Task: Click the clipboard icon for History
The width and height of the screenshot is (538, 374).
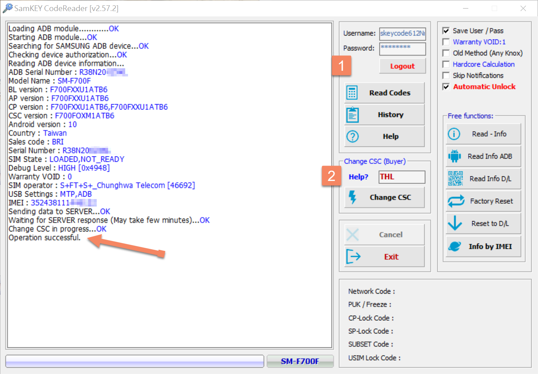Action: pos(352,115)
